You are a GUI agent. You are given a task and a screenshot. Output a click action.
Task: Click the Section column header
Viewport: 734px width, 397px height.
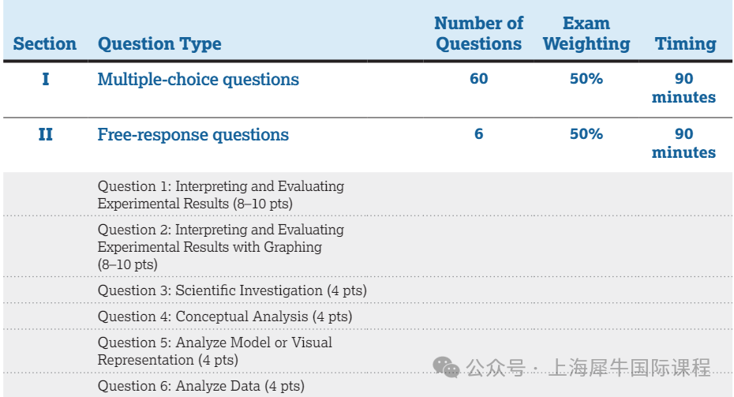(45, 44)
